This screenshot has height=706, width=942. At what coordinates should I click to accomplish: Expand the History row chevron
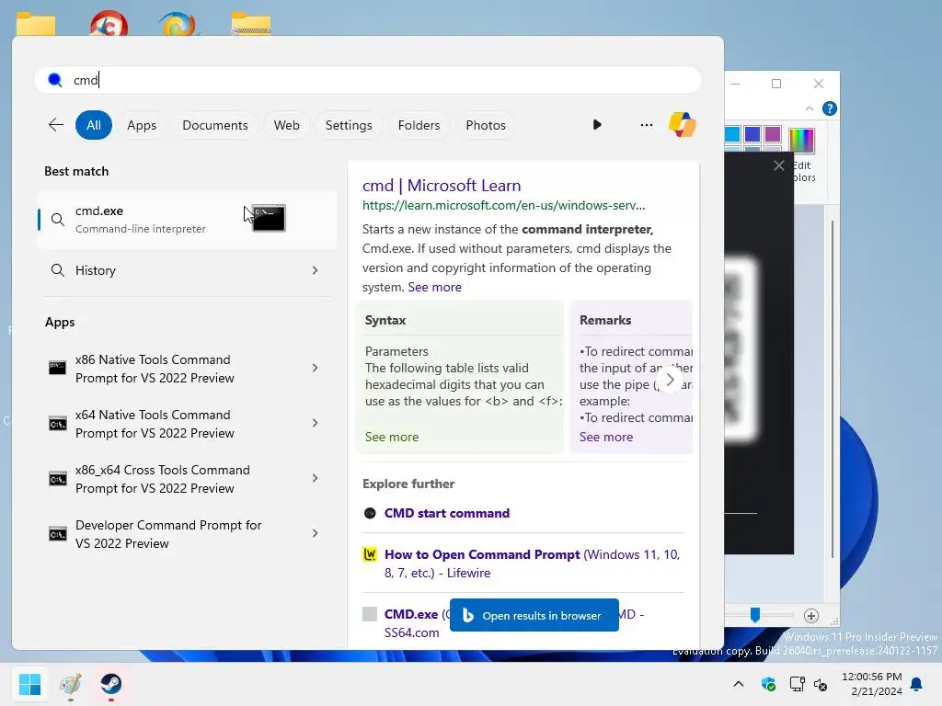[x=315, y=270]
